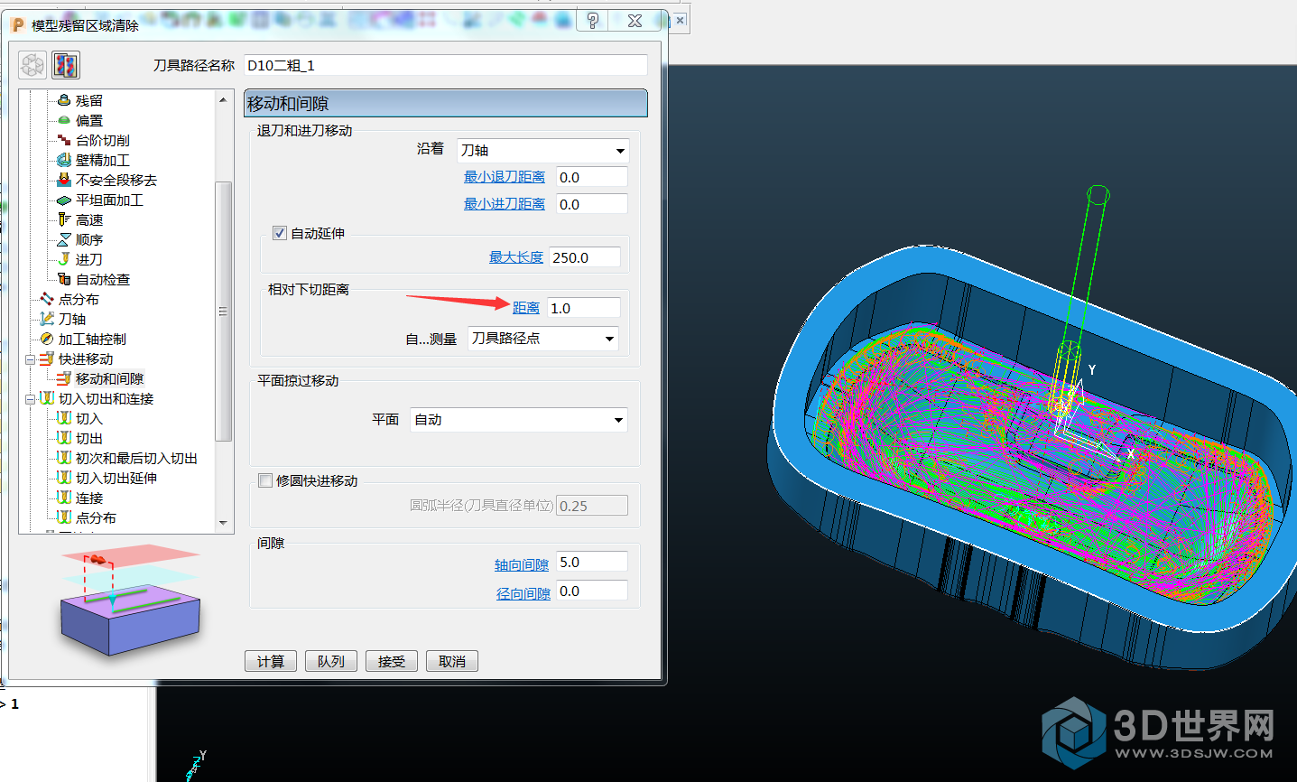Open the 自动检查 page
This screenshot has width=1297, height=782.
[x=102, y=279]
